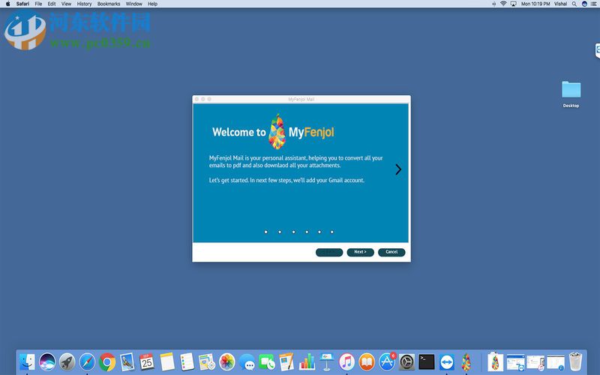This screenshot has width=600, height=375.
Task: Open iTunes from the Dock
Action: (346, 361)
